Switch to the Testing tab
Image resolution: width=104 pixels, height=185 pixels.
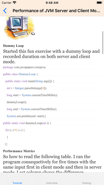[x=86, y=183]
